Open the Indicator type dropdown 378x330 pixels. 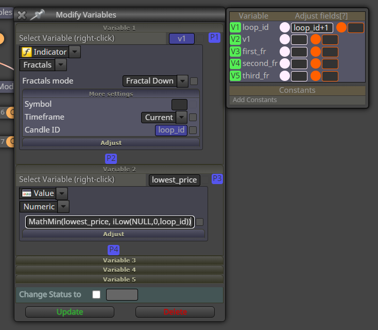coord(75,52)
